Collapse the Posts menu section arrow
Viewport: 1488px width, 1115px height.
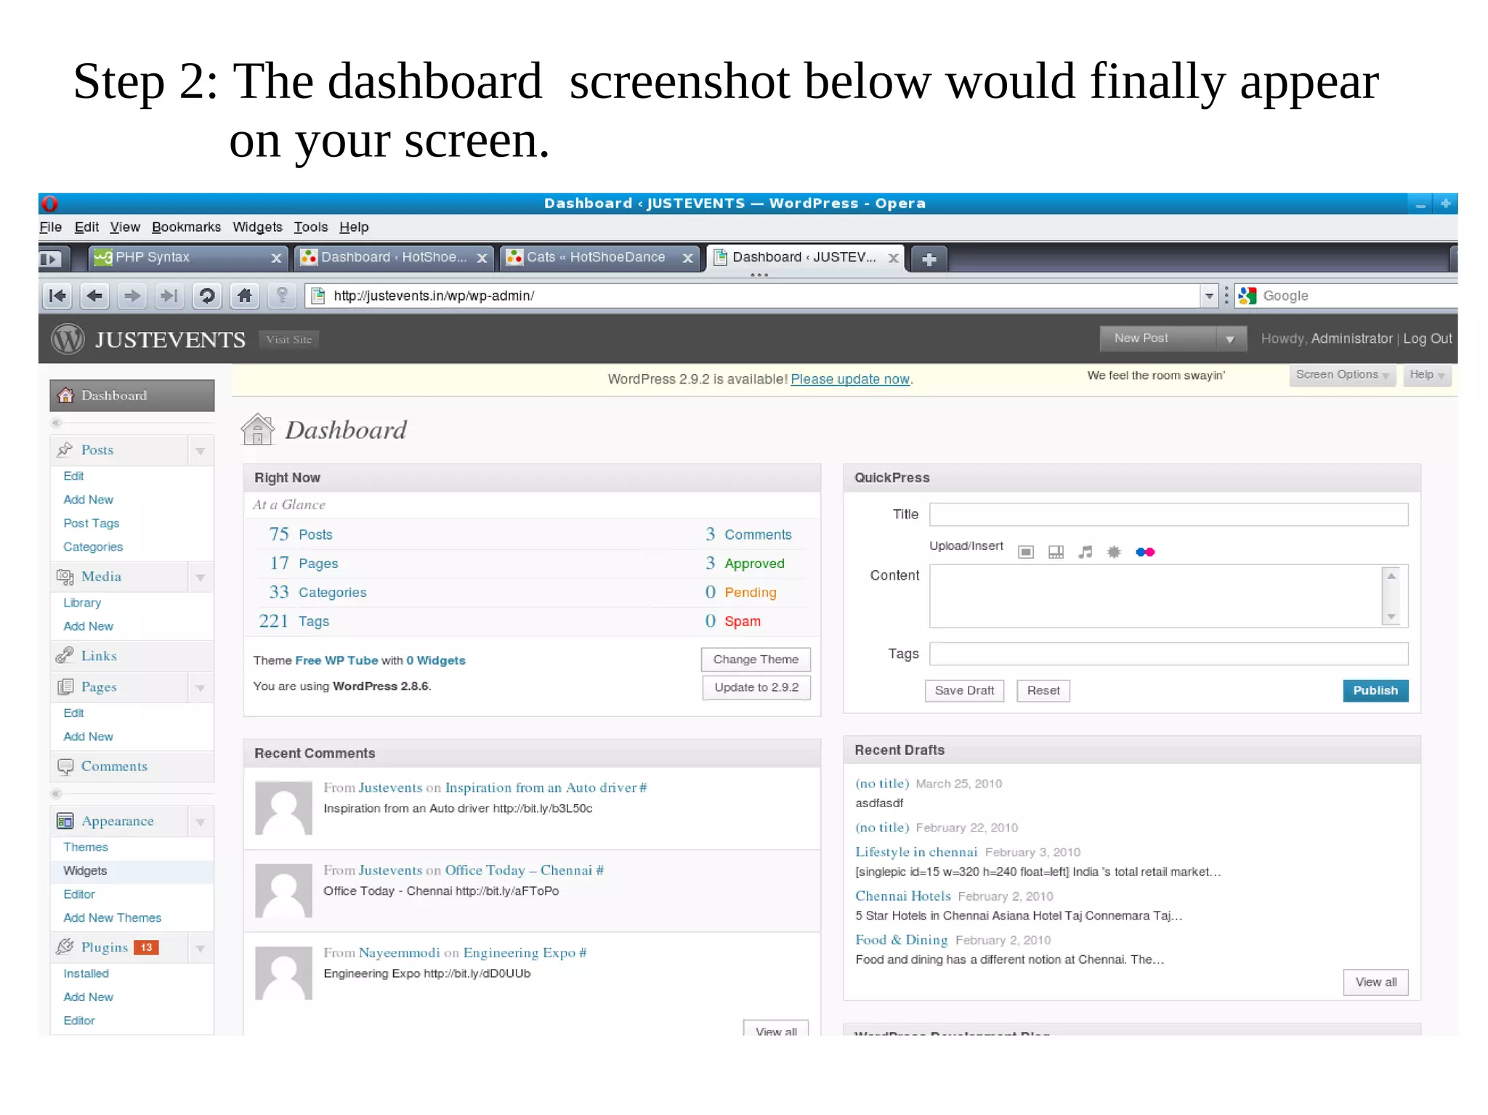[x=201, y=450]
